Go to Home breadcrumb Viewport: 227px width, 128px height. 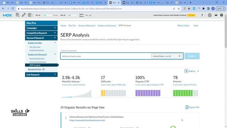pyautogui.click(x=63, y=25)
